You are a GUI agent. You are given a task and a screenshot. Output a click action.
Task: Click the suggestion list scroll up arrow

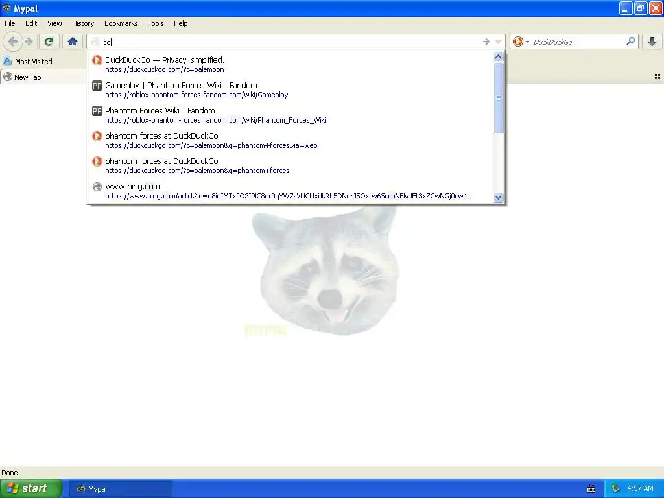[499, 57]
